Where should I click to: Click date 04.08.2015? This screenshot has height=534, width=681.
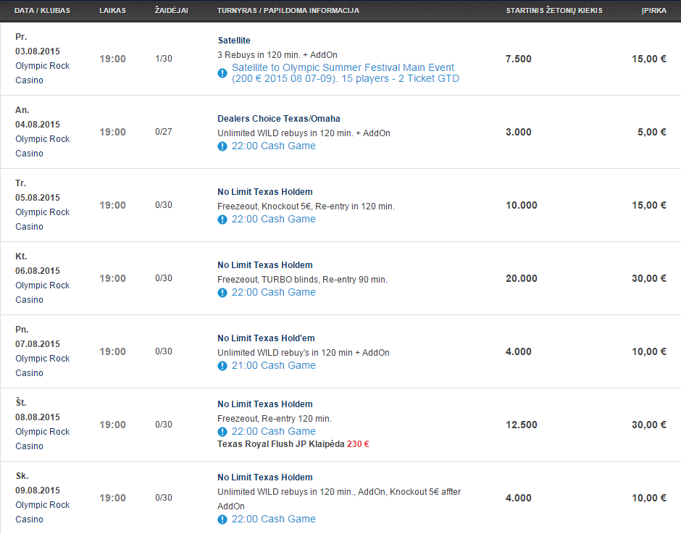(x=38, y=125)
